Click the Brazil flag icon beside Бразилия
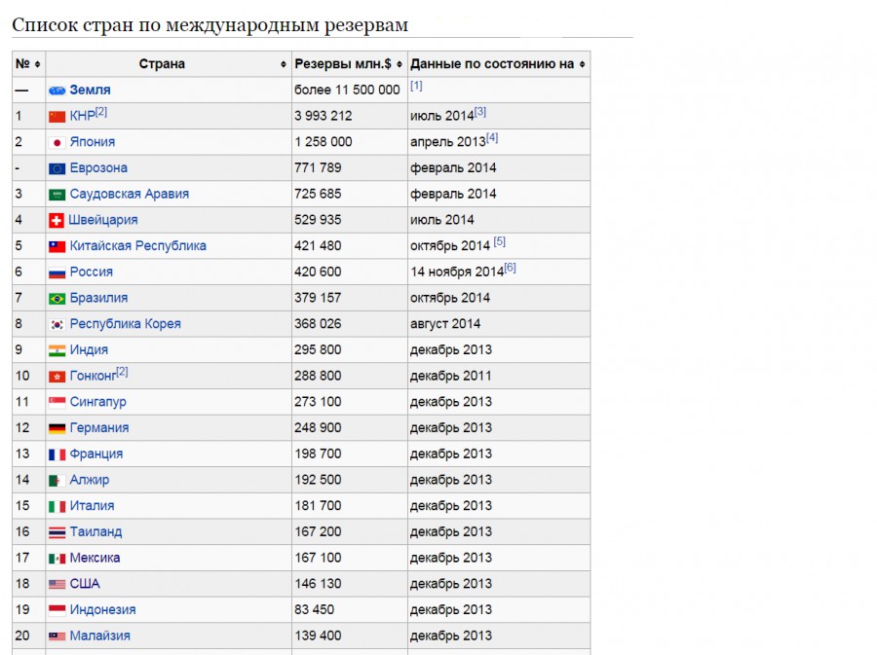 [x=57, y=299]
